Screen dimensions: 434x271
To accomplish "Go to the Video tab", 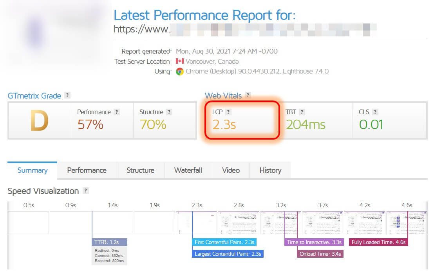I will (x=231, y=170).
